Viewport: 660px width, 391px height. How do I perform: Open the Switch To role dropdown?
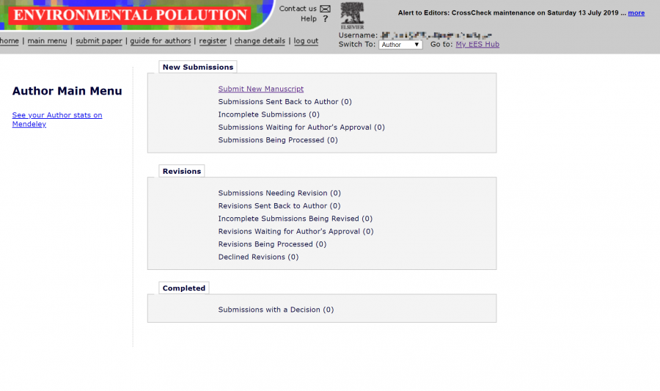tap(400, 45)
